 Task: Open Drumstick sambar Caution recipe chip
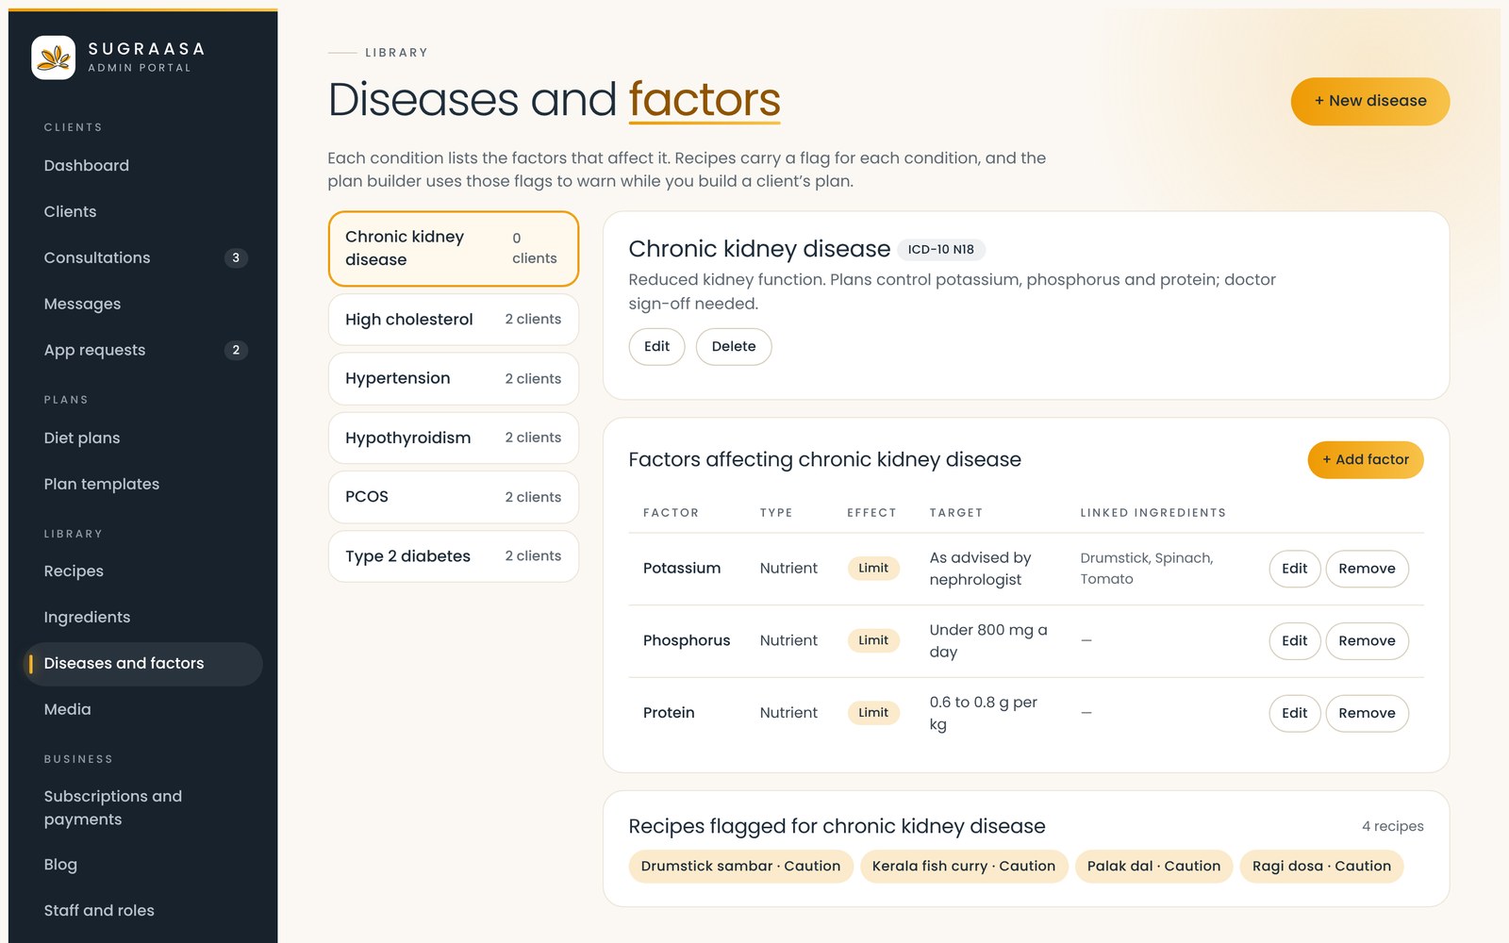coord(740,866)
